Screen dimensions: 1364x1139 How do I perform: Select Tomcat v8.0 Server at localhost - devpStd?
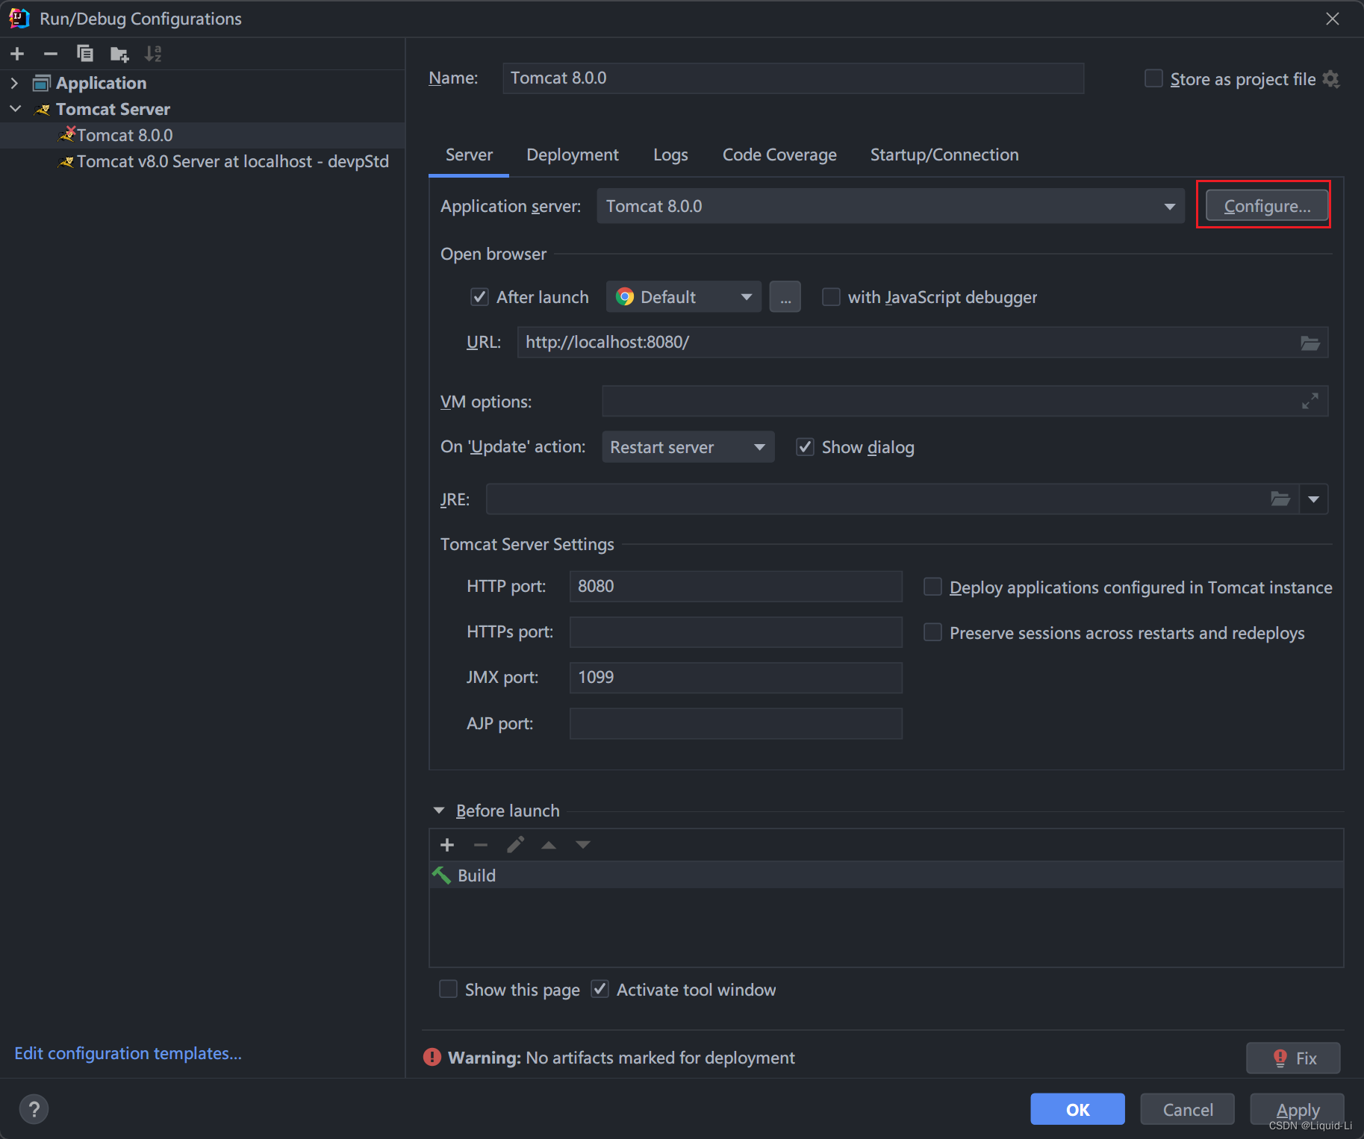click(202, 161)
